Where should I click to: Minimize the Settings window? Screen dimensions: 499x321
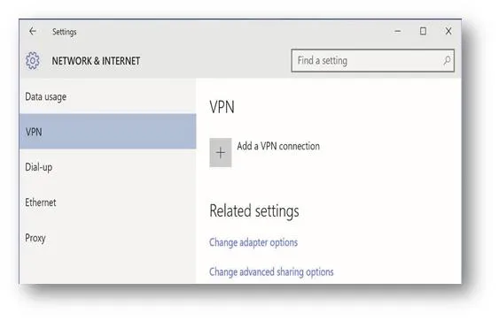(x=397, y=31)
